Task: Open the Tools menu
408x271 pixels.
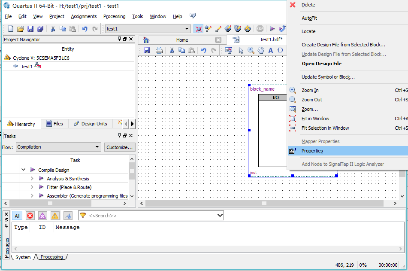Action: pos(138,16)
